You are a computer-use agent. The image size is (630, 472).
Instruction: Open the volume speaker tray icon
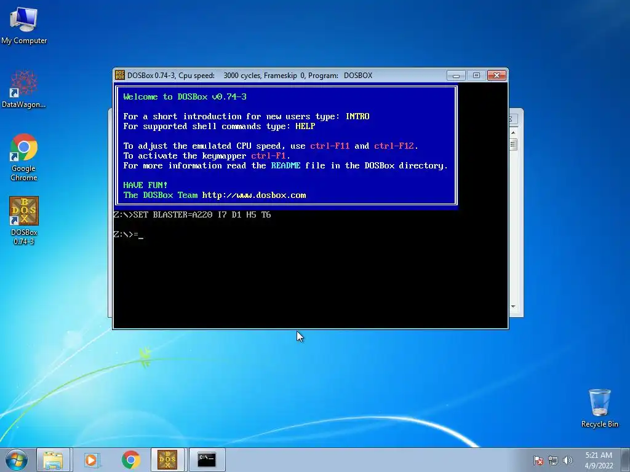(x=568, y=460)
